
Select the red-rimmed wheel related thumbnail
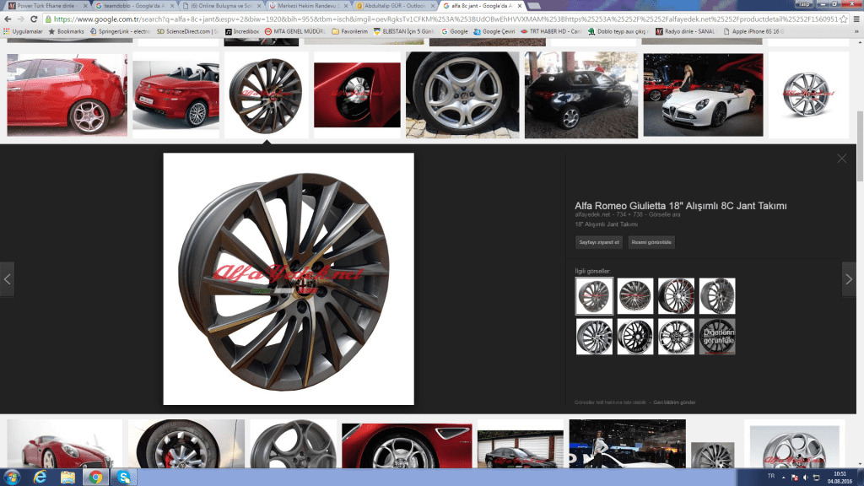point(676,296)
